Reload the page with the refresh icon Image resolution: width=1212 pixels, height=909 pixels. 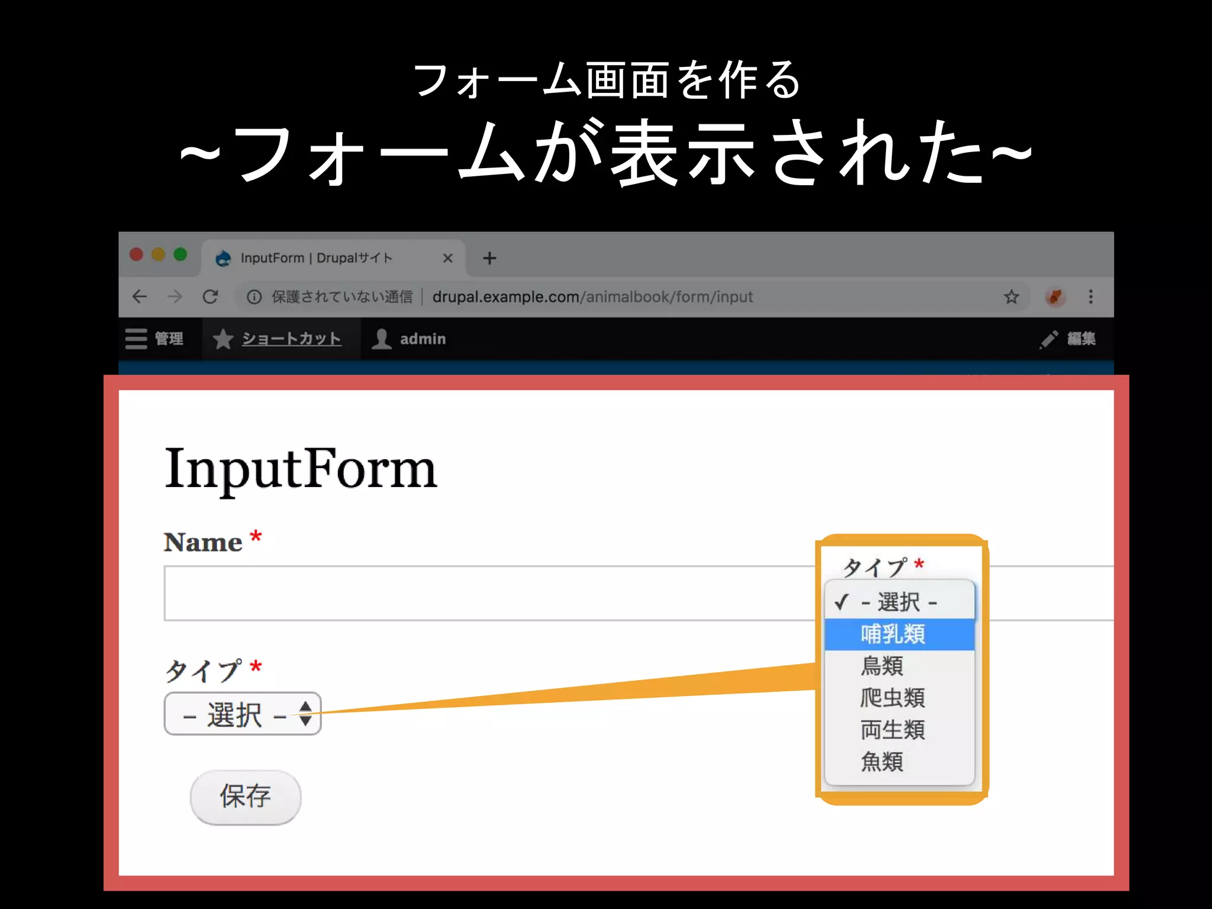click(x=210, y=296)
